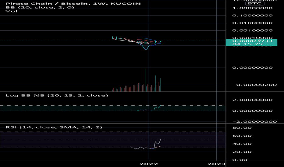Select the BB (20, close, 2, 0) indicator legend
The width and height of the screenshot is (284, 167).
point(40,8)
